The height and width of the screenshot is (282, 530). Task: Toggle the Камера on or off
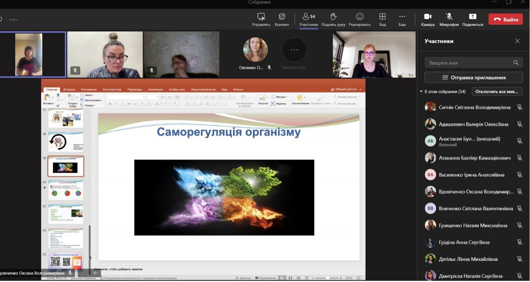(428, 17)
